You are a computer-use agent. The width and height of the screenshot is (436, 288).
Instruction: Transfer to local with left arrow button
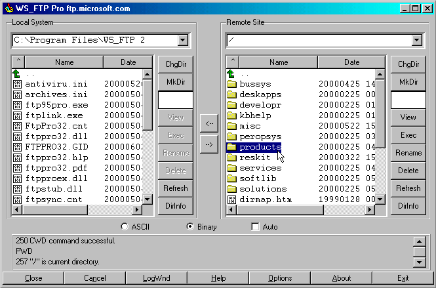click(x=209, y=123)
